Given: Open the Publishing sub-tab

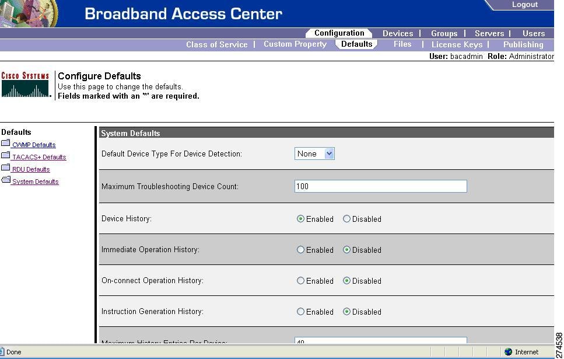Looking at the screenshot, I should tap(523, 44).
